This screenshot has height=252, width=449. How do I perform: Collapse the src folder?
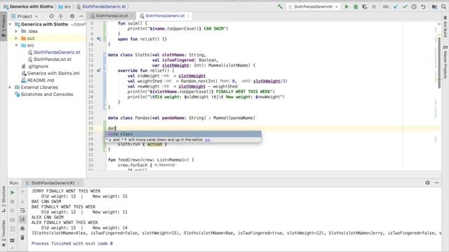pos(16,45)
